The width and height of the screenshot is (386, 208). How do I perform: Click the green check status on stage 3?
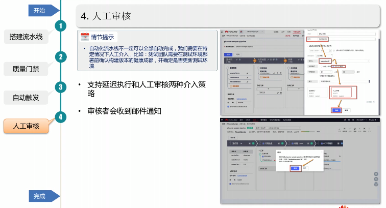tap(311, 143)
